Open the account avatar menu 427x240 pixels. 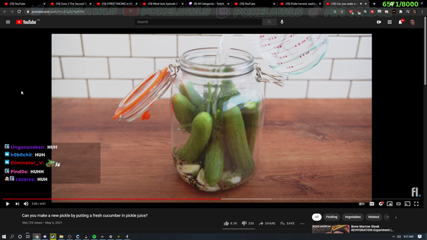[x=412, y=22]
